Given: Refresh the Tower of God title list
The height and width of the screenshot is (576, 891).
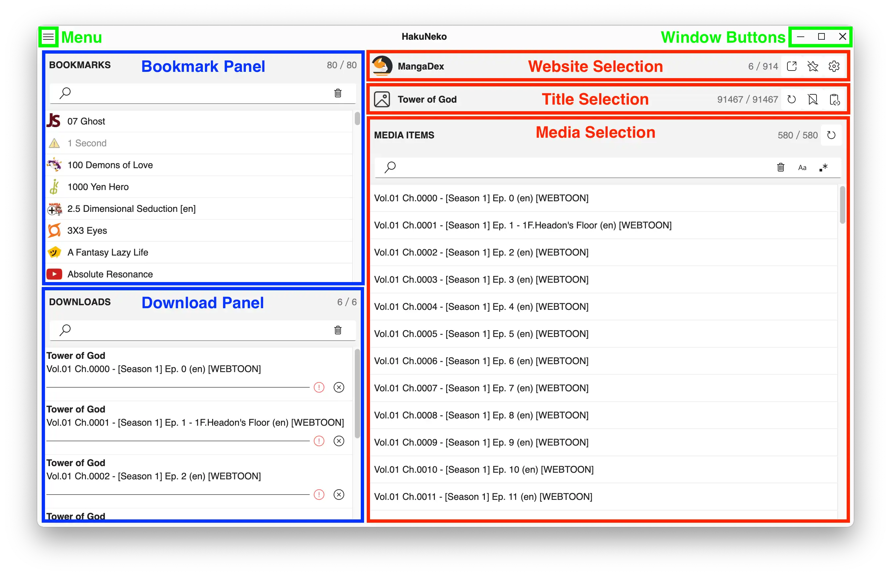Looking at the screenshot, I should point(792,100).
